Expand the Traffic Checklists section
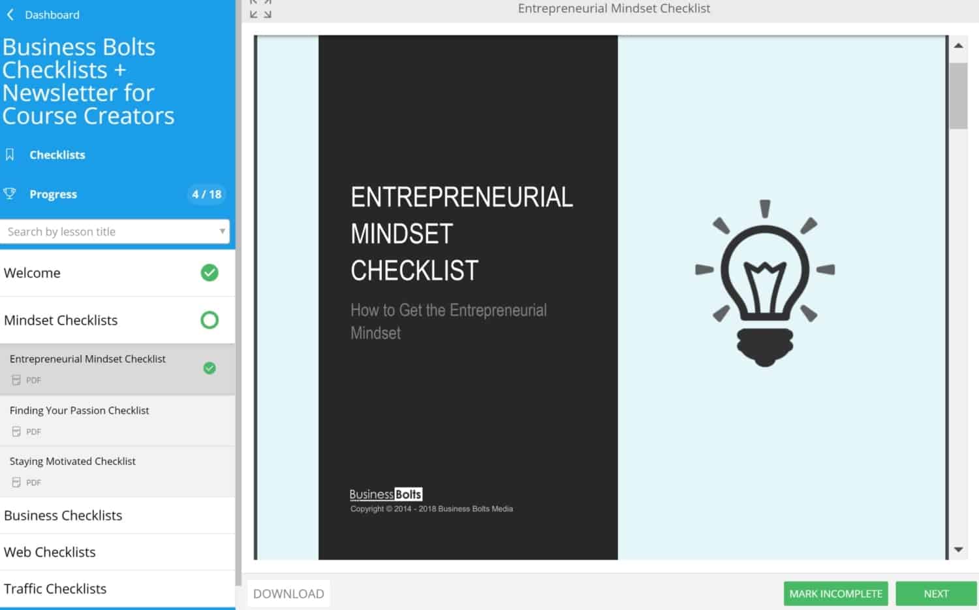Image resolution: width=979 pixels, height=610 pixels. click(x=117, y=588)
